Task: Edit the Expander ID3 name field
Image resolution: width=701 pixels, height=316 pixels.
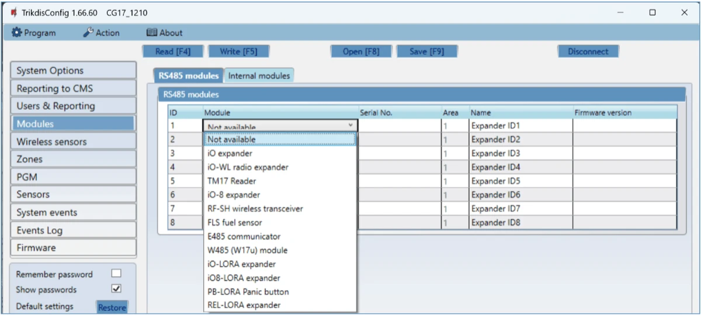Action: point(520,154)
